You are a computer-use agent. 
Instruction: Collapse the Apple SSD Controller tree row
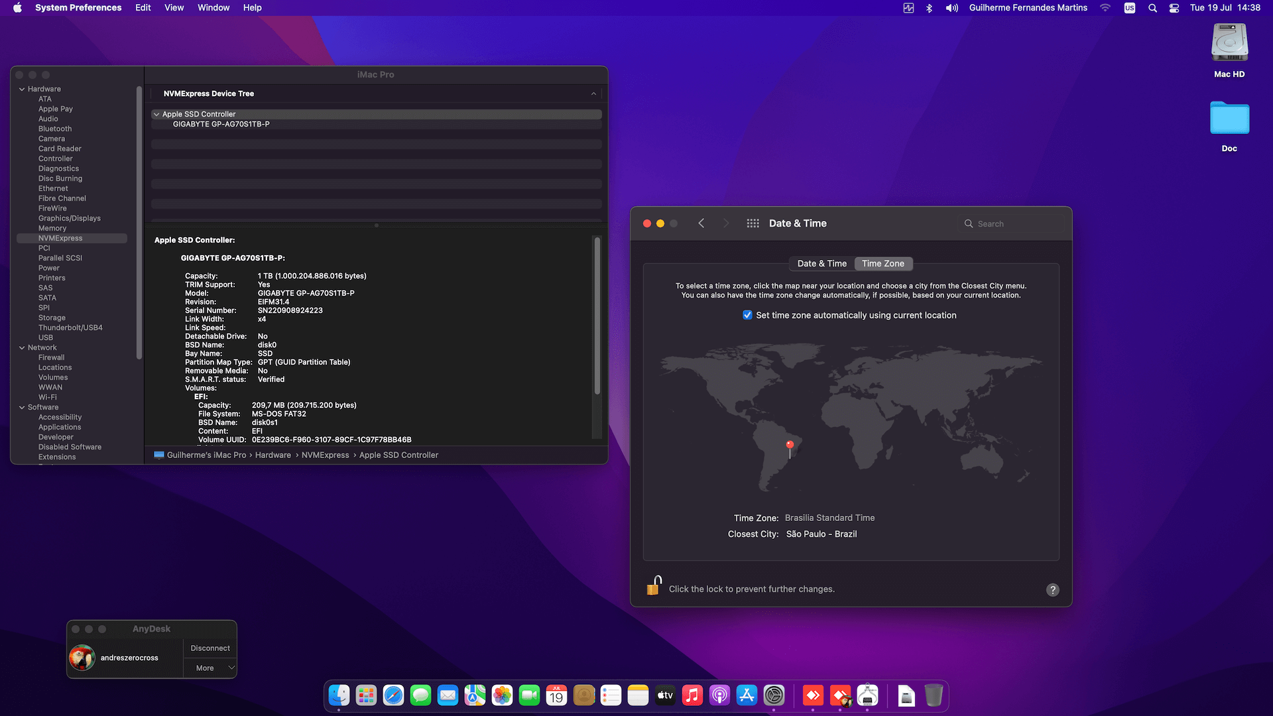pos(156,114)
